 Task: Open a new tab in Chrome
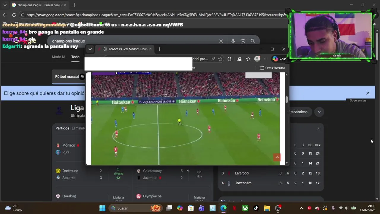74,5
